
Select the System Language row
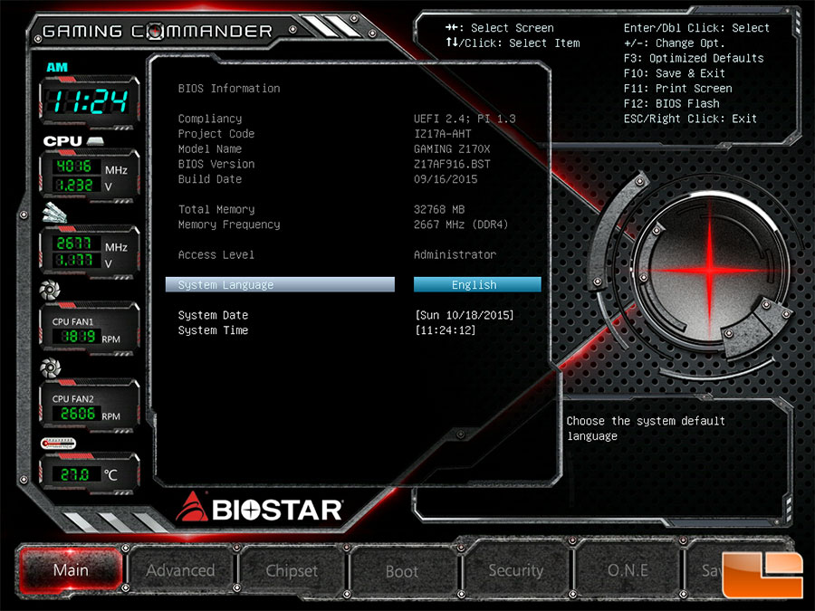280,285
